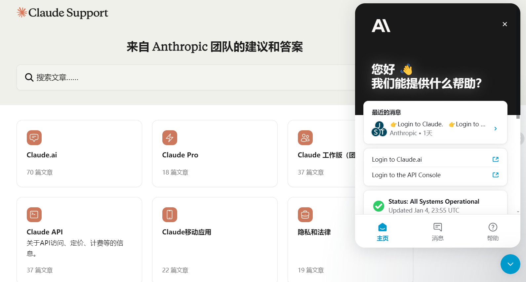Screen dimensions: 526x282
Task: Click the 隐私和法律 briefcase icon
Action: pos(305,215)
